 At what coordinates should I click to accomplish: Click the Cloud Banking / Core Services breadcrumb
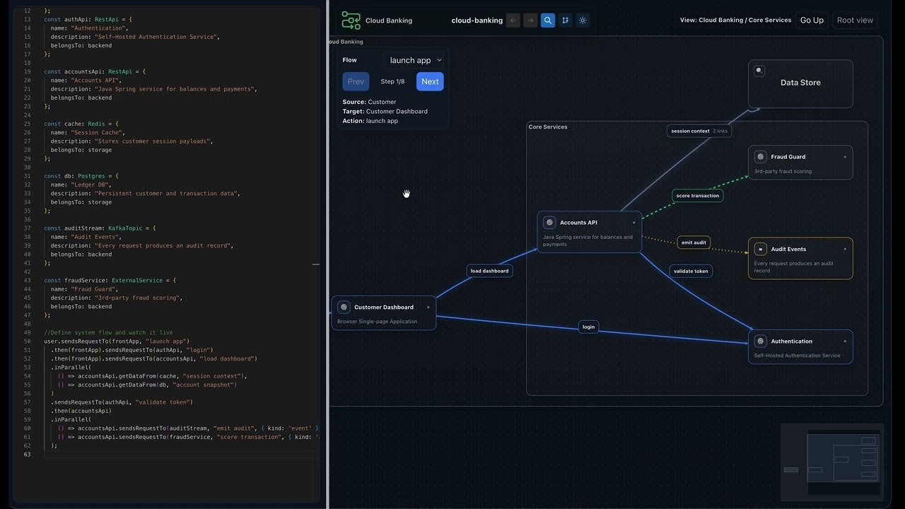click(735, 20)
